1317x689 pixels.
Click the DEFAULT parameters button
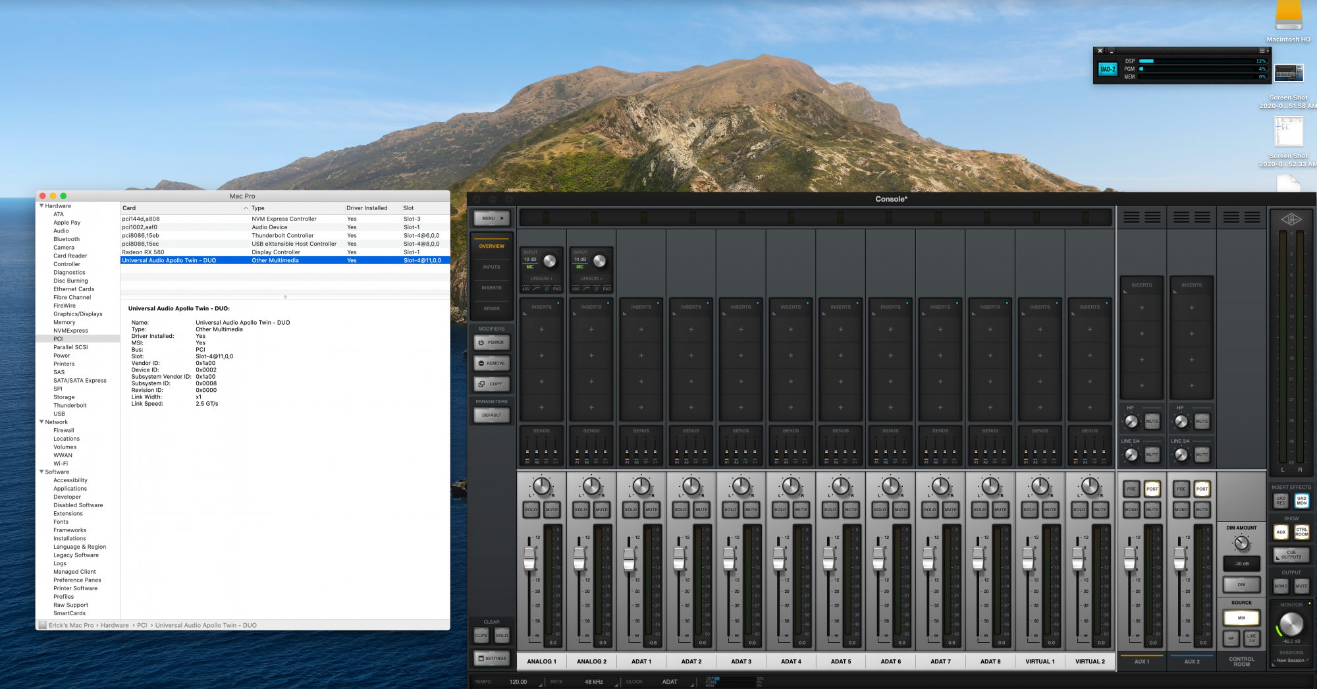click(x=491, y=415)
